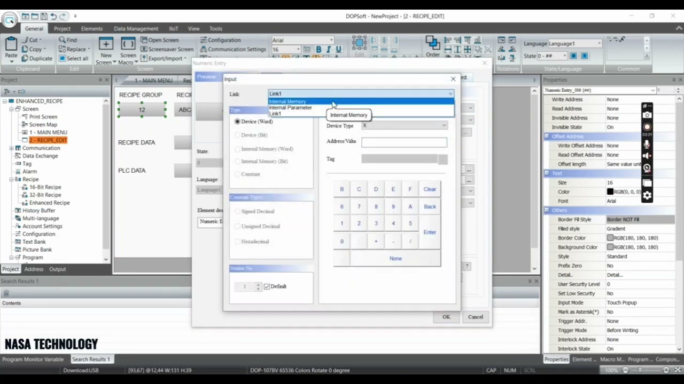
Task: Click the Undo icon in title bar
Action: [x=53, y=17]
